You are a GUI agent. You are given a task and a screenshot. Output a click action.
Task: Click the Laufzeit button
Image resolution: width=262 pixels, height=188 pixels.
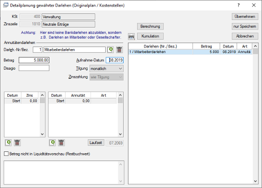pos(96,143)
